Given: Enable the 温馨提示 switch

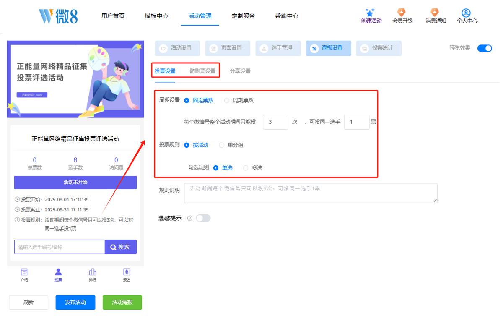Looking at the screenshot, I should 203,218.
